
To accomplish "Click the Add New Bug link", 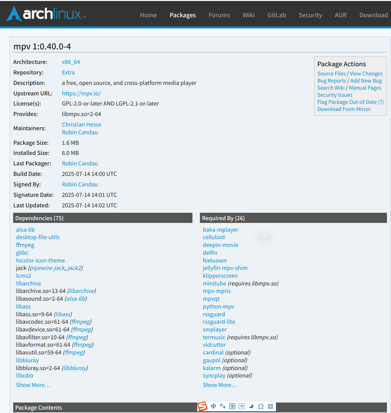I will coord(366,81).
